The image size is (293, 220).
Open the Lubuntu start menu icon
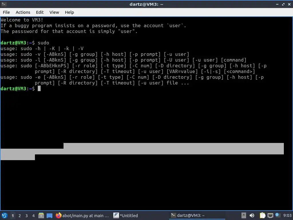point(5,215)
